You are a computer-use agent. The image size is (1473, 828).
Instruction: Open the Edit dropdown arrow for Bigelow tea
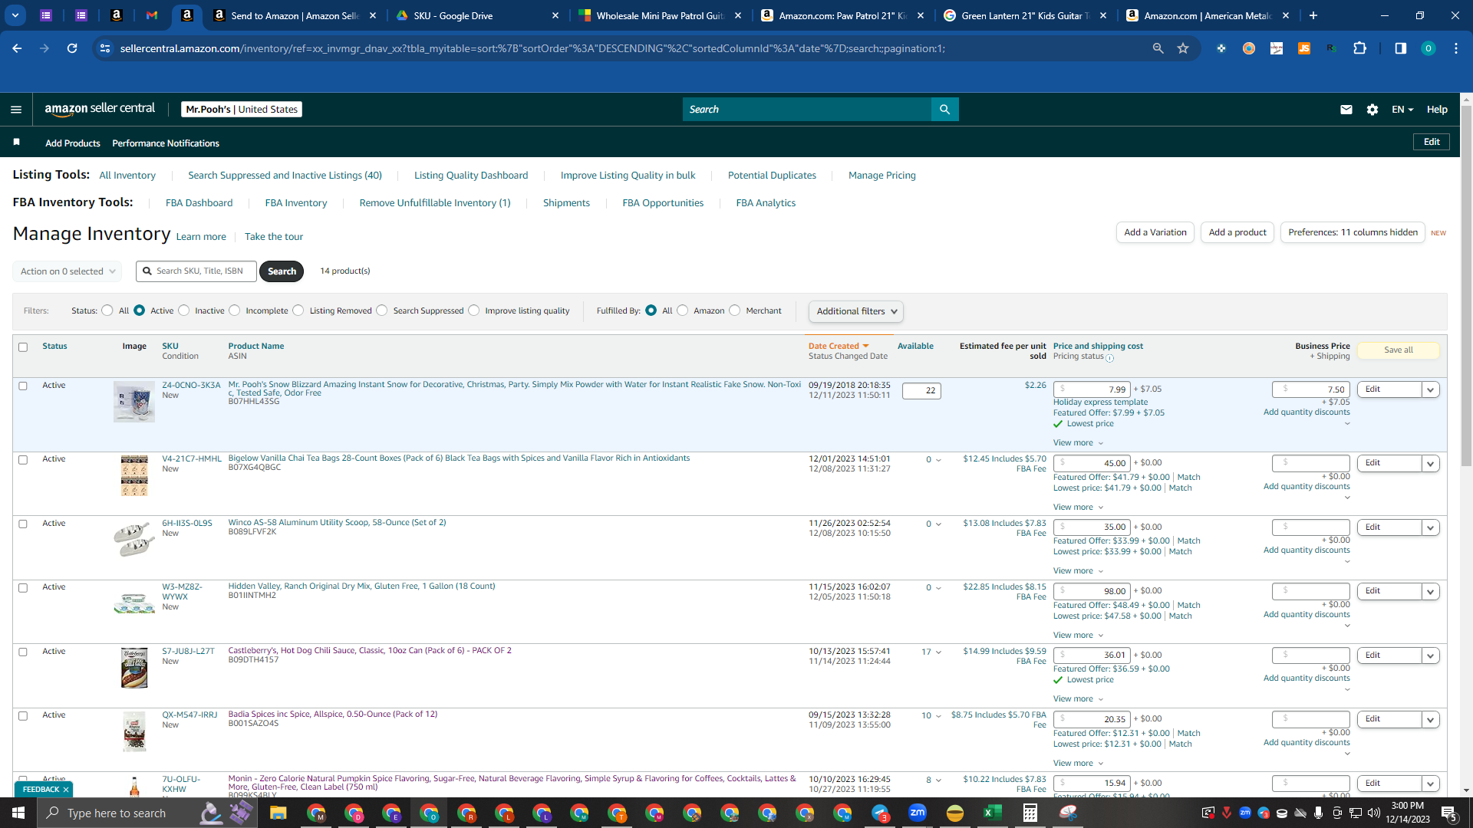pos(1430,464)
